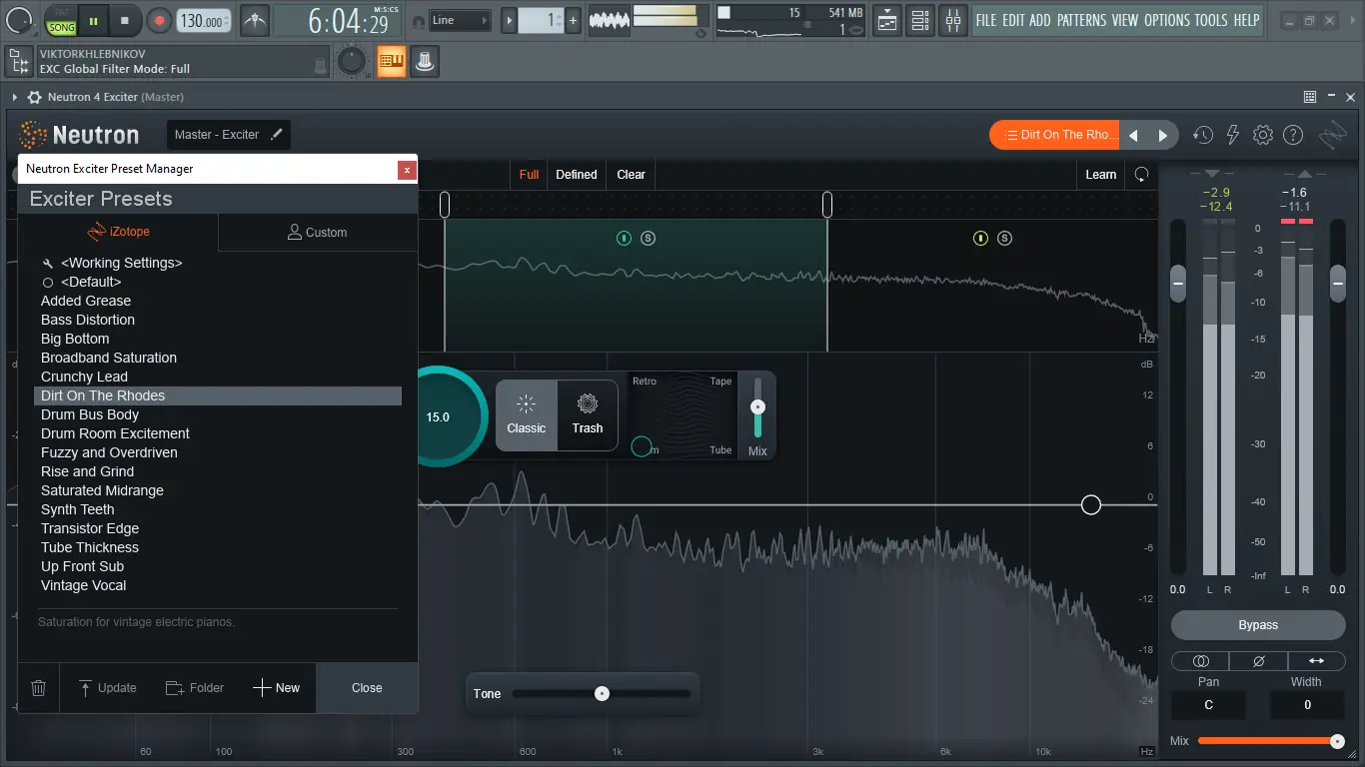Click the reset loop icon beside Learn
The image size is (1365, 767).
(x=1141, y=174)
